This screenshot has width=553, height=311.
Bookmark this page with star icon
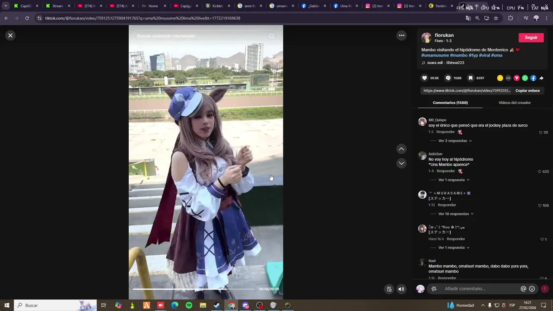tap(496, 18)
